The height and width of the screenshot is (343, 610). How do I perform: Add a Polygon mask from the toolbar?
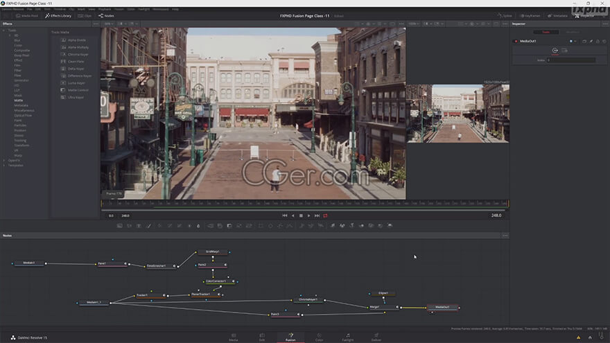(280, 226)
